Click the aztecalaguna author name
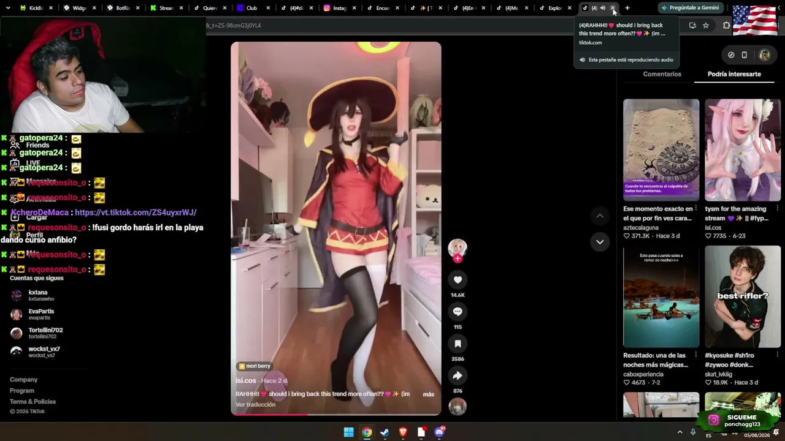Viewport: 785px width, 441px height. coord(641,228)
